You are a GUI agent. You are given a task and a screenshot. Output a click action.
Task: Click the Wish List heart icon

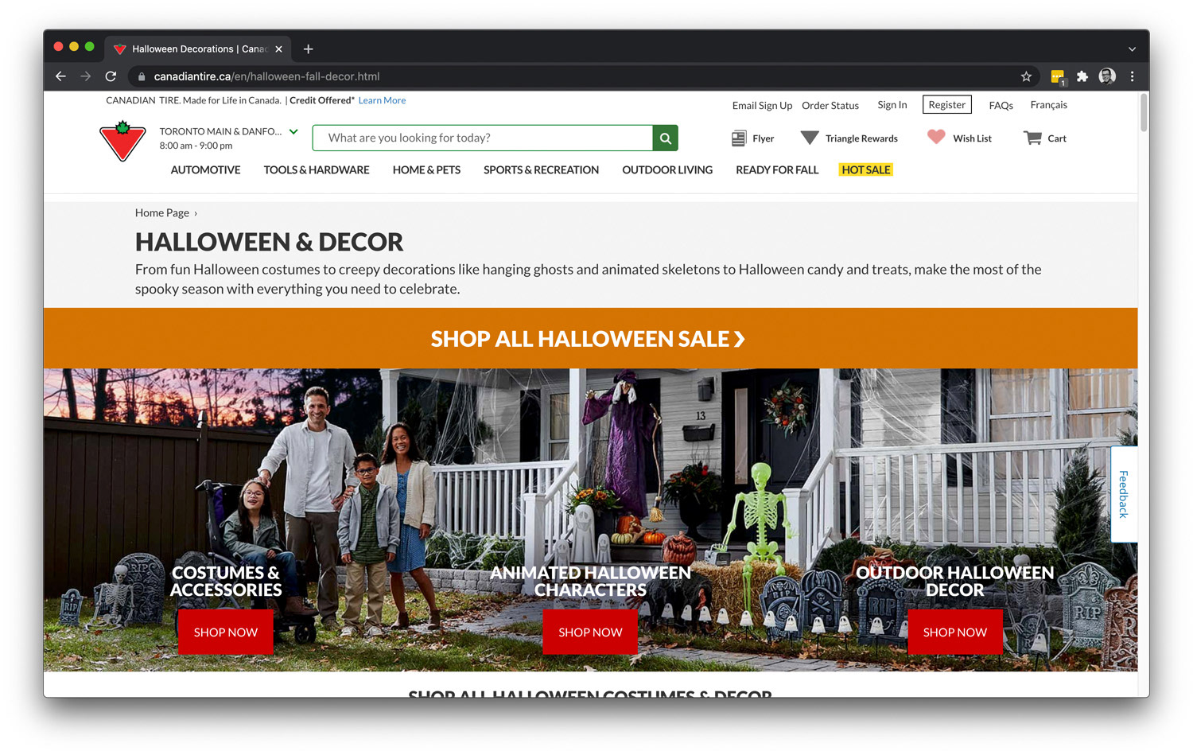click(936, 137)
